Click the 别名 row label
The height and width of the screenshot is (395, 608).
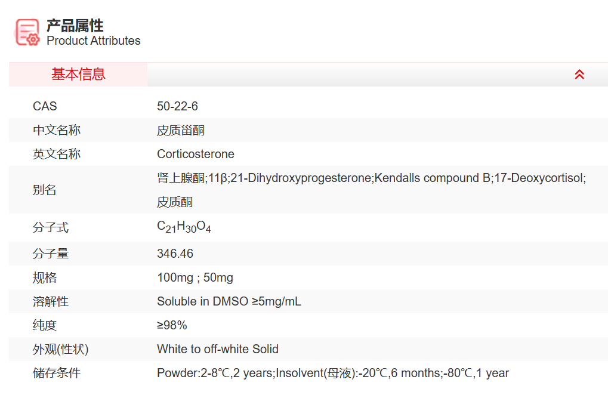(44, 190)
